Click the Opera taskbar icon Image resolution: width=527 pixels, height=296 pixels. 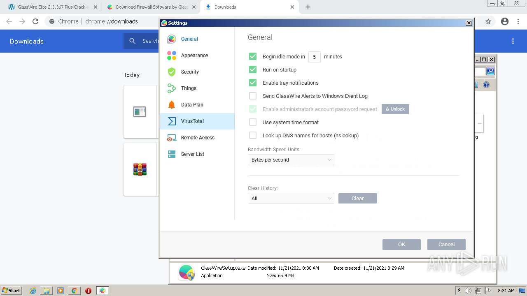pyautogui.click(x=88, y=291)
